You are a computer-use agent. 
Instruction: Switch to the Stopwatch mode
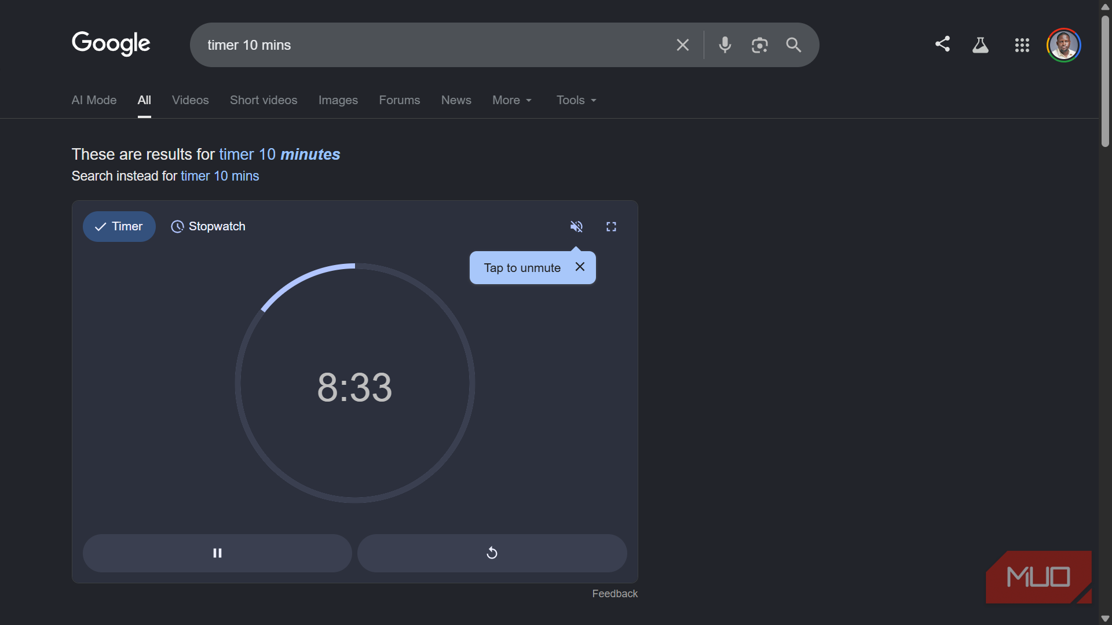coord(208,226)
